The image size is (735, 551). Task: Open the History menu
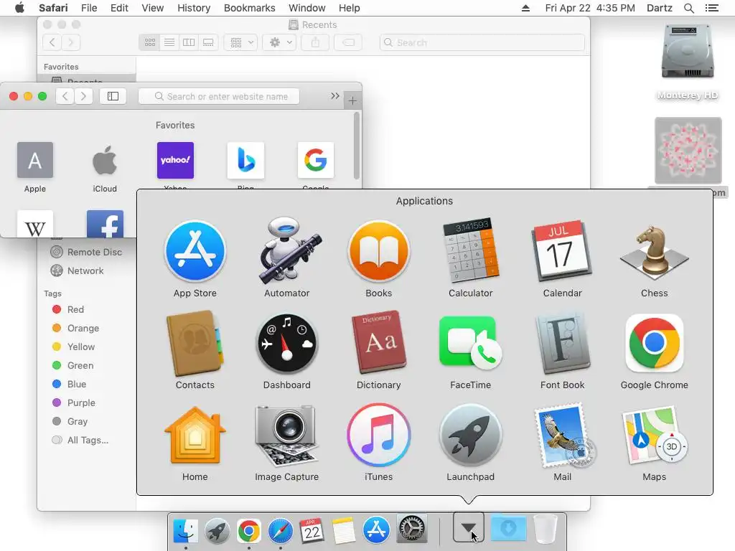pyautogui.click(x=194, y=8)
